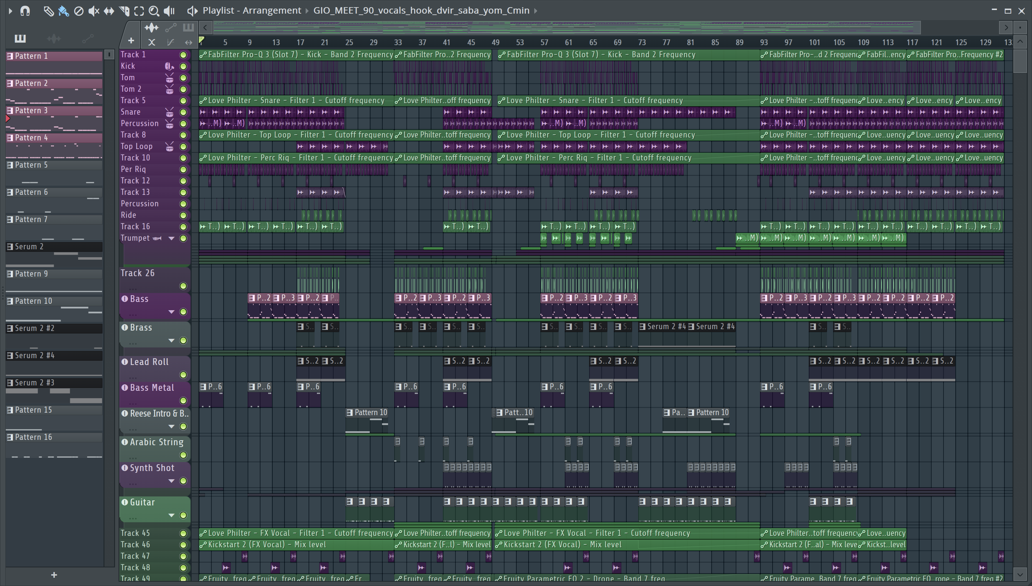Select the Slip tool
Image resolution: width=1032 pixels, height=586 pixels.
click(x=109, y=11)
